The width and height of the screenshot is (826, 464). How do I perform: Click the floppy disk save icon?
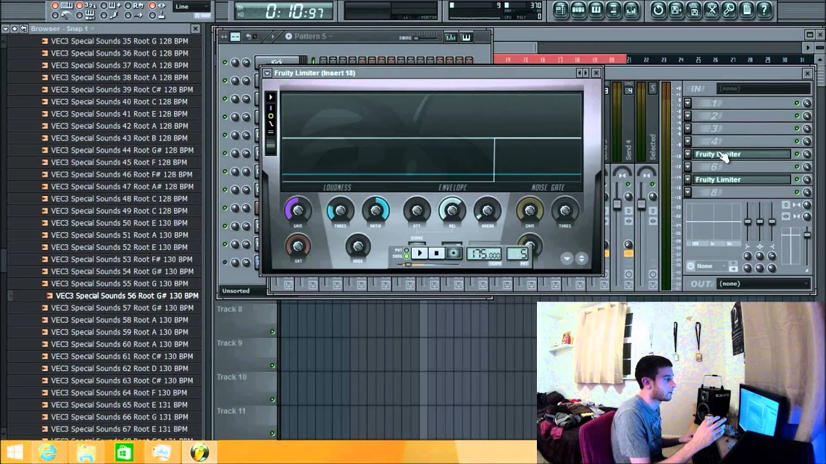pyautogui.click(x=694, y=10)
